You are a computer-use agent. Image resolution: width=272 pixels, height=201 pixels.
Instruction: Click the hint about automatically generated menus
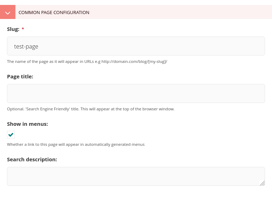coord(76,144)
